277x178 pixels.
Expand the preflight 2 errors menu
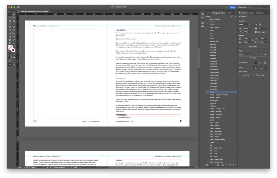point(81,167)
